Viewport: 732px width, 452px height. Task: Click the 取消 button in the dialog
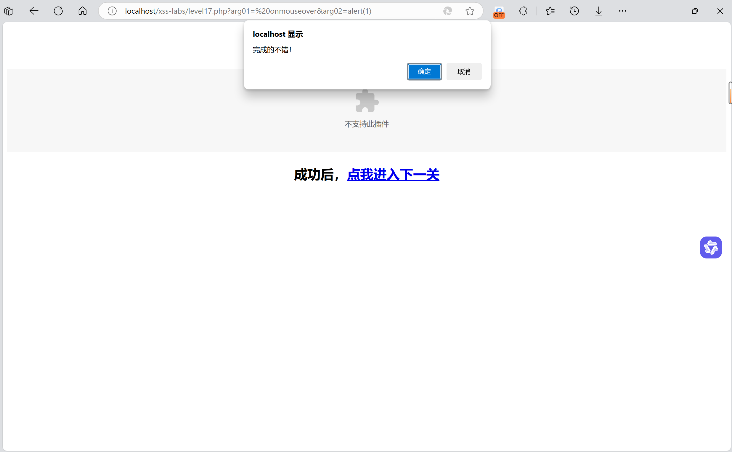coord(463,71)
